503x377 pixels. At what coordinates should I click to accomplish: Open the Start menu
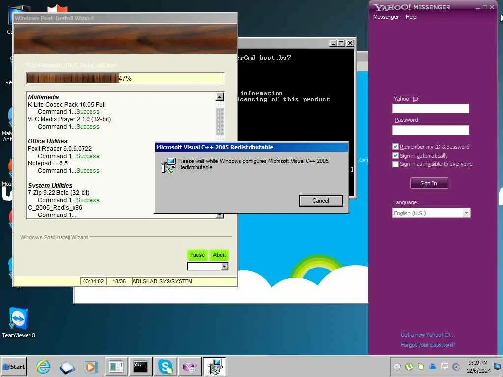13,366
